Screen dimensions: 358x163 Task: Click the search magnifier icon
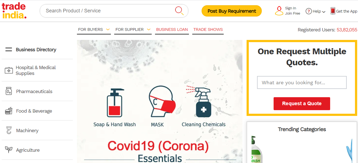pos(179,11)
